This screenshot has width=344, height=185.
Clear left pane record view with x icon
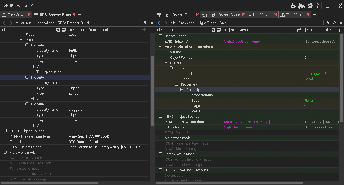coord(152,23)
